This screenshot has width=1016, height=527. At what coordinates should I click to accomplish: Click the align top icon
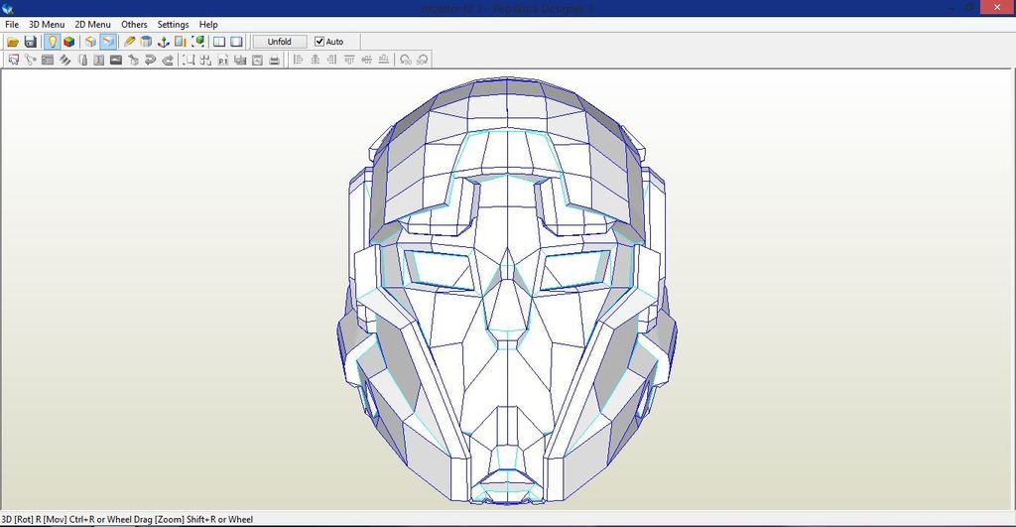[349, 60]
